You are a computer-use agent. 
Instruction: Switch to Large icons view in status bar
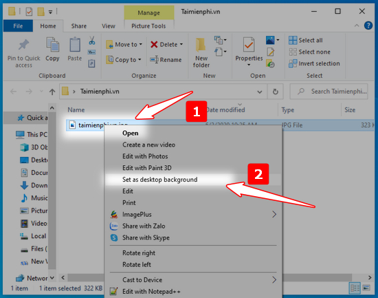point(366,288)
